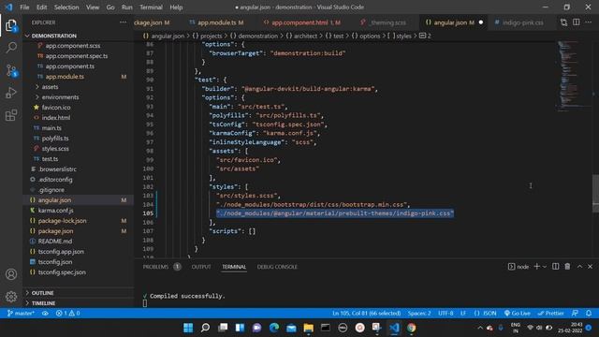
Task: Click the open changes editor icon
Action: [x=563, y=22]
